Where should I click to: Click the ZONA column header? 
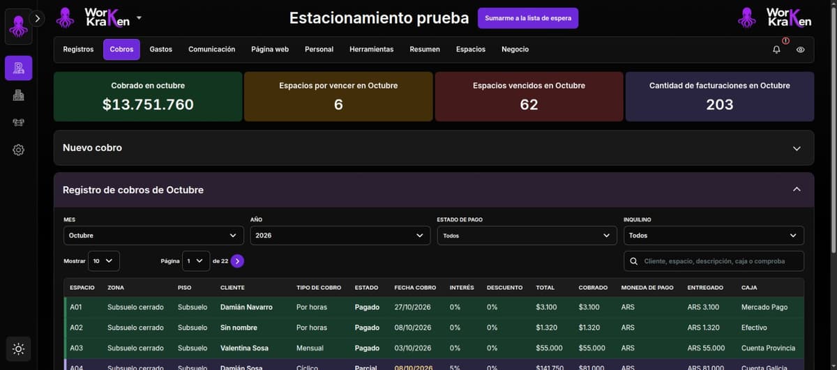click(116, 288)
